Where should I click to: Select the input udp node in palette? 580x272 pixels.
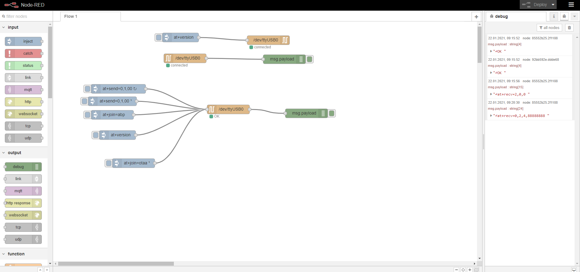[x=23, y=138]
